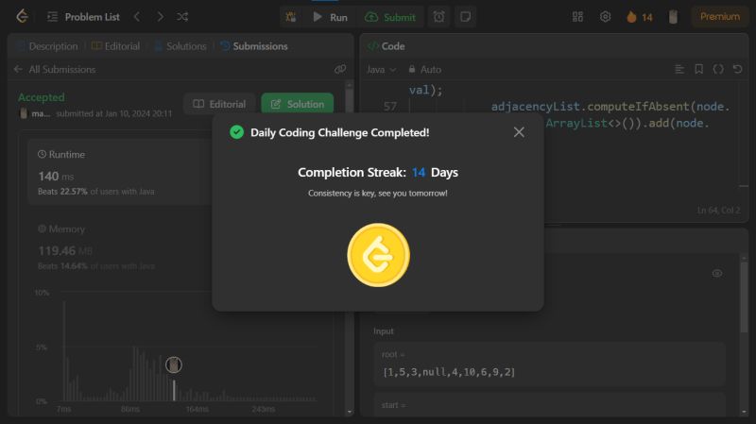756x424 pixels.
Task: Open the Editorial button near Accepted
Action: [219, 104]
